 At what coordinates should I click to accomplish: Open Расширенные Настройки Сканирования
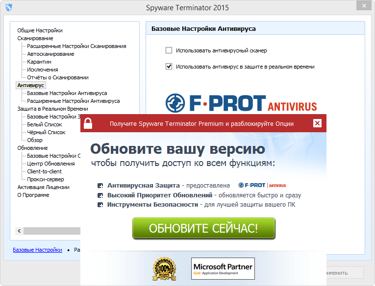76,46
